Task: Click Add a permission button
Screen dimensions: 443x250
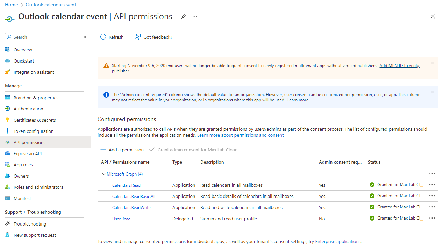Action: pos(122,150)
